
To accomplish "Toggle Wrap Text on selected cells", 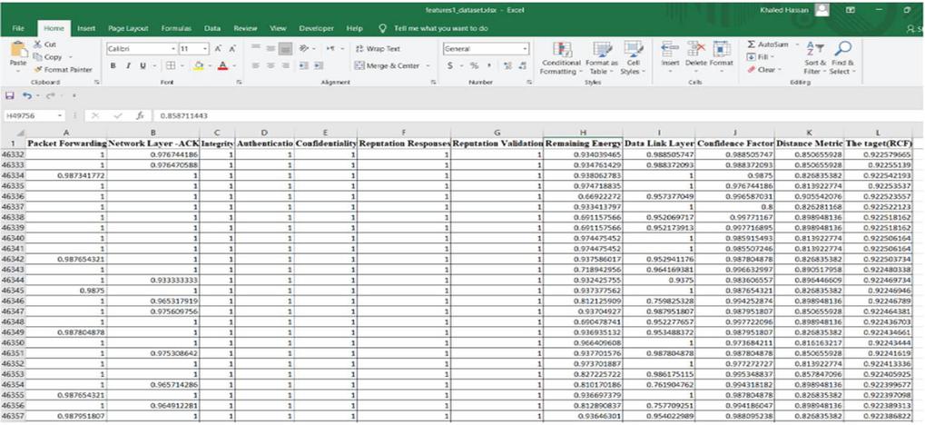I will point(378,48).
